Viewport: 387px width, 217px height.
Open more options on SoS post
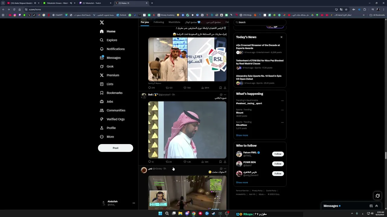[225, 95]
